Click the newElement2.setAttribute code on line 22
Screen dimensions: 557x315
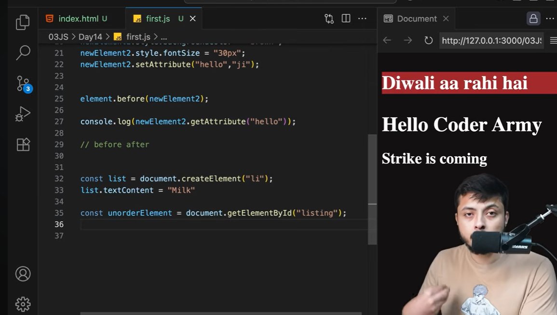click(170, 64)
